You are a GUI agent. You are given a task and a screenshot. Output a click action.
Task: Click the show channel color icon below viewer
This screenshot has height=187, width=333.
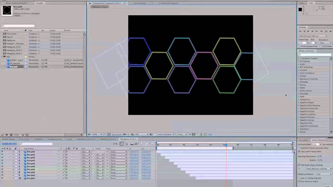click(x=132, y=134)
